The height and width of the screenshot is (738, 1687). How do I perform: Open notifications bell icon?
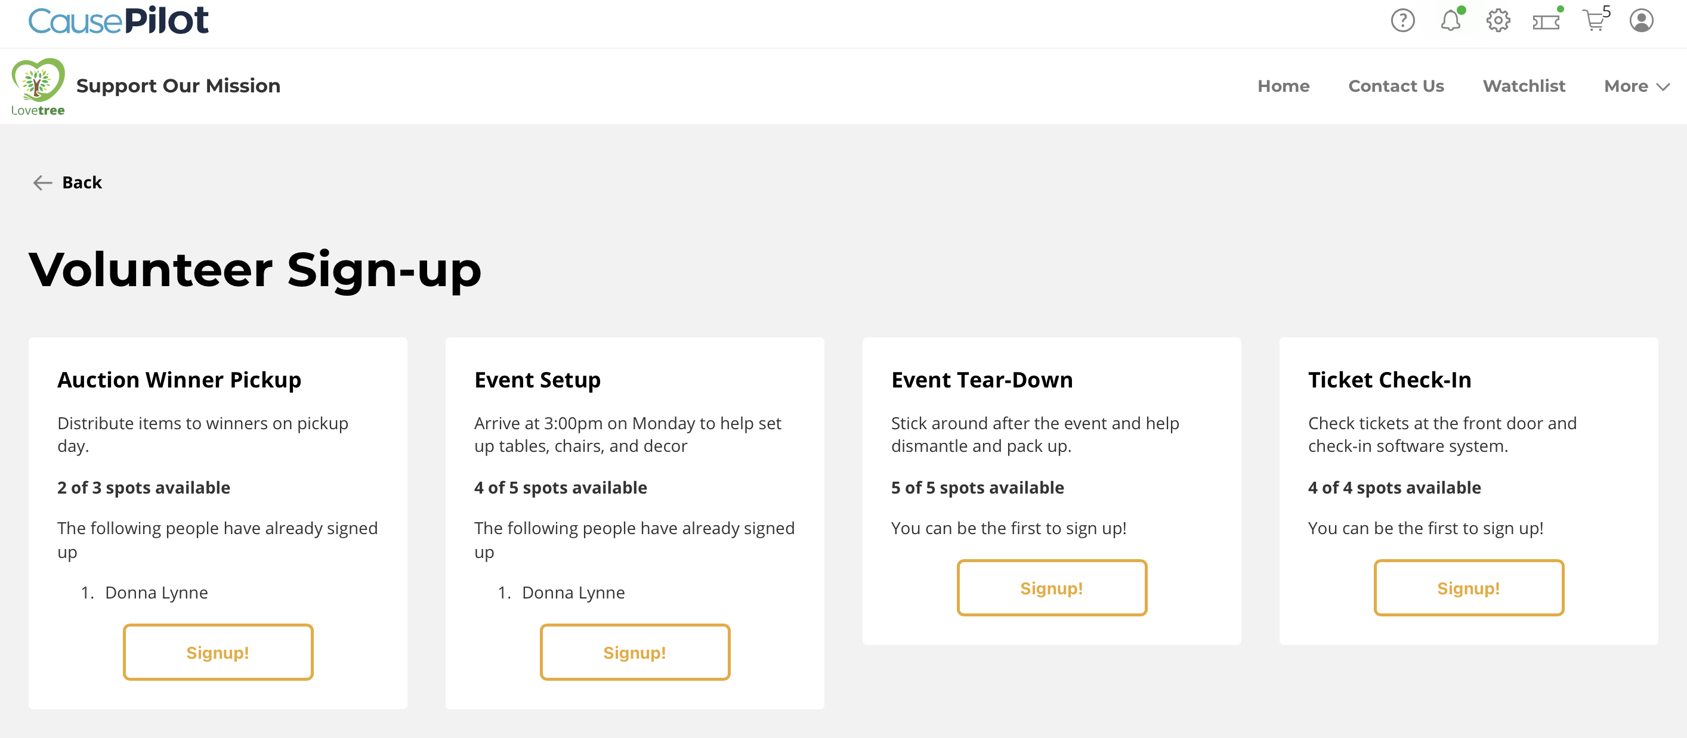[1450, 21]
